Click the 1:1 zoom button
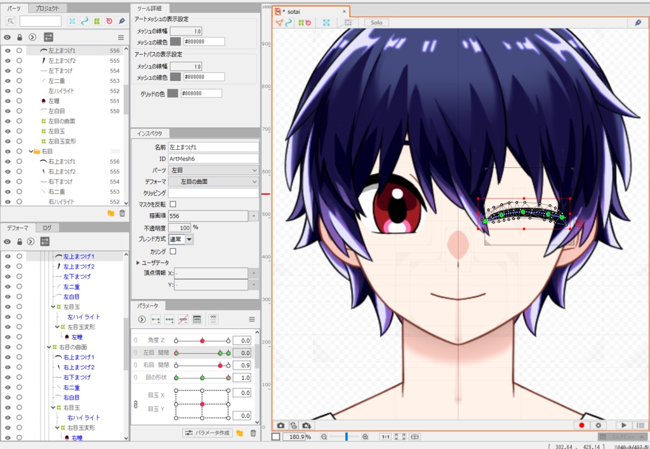Screen dimensions: 650x449 click(x=385, y=436)
